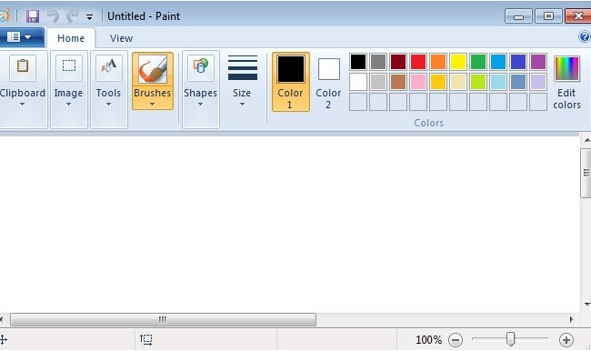Click the zoom slider handle
591x351 pixels.
click(510, 339)
